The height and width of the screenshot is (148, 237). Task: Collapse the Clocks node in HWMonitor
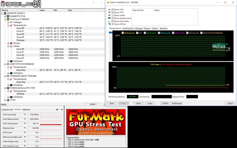tap(8, 46)
